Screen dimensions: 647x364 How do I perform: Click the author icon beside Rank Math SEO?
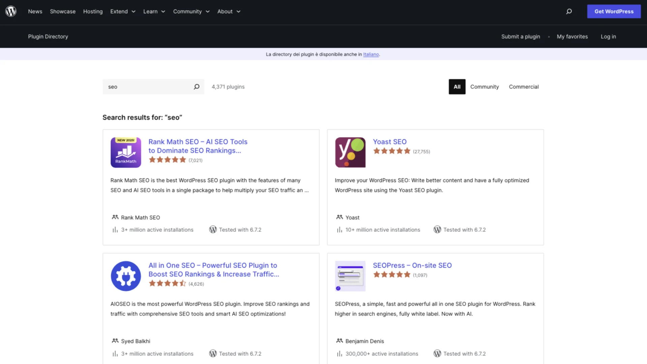point(115,217)
